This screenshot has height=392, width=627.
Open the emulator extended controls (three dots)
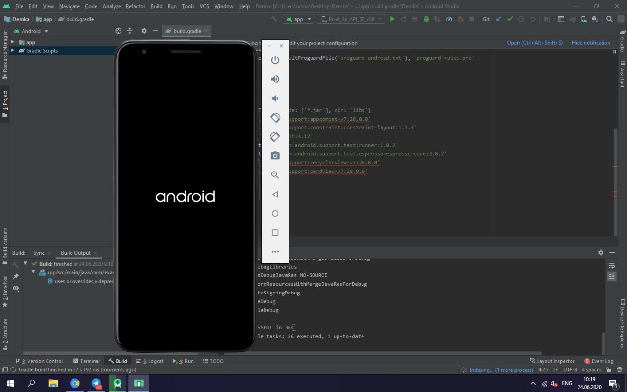click(275, 252)
